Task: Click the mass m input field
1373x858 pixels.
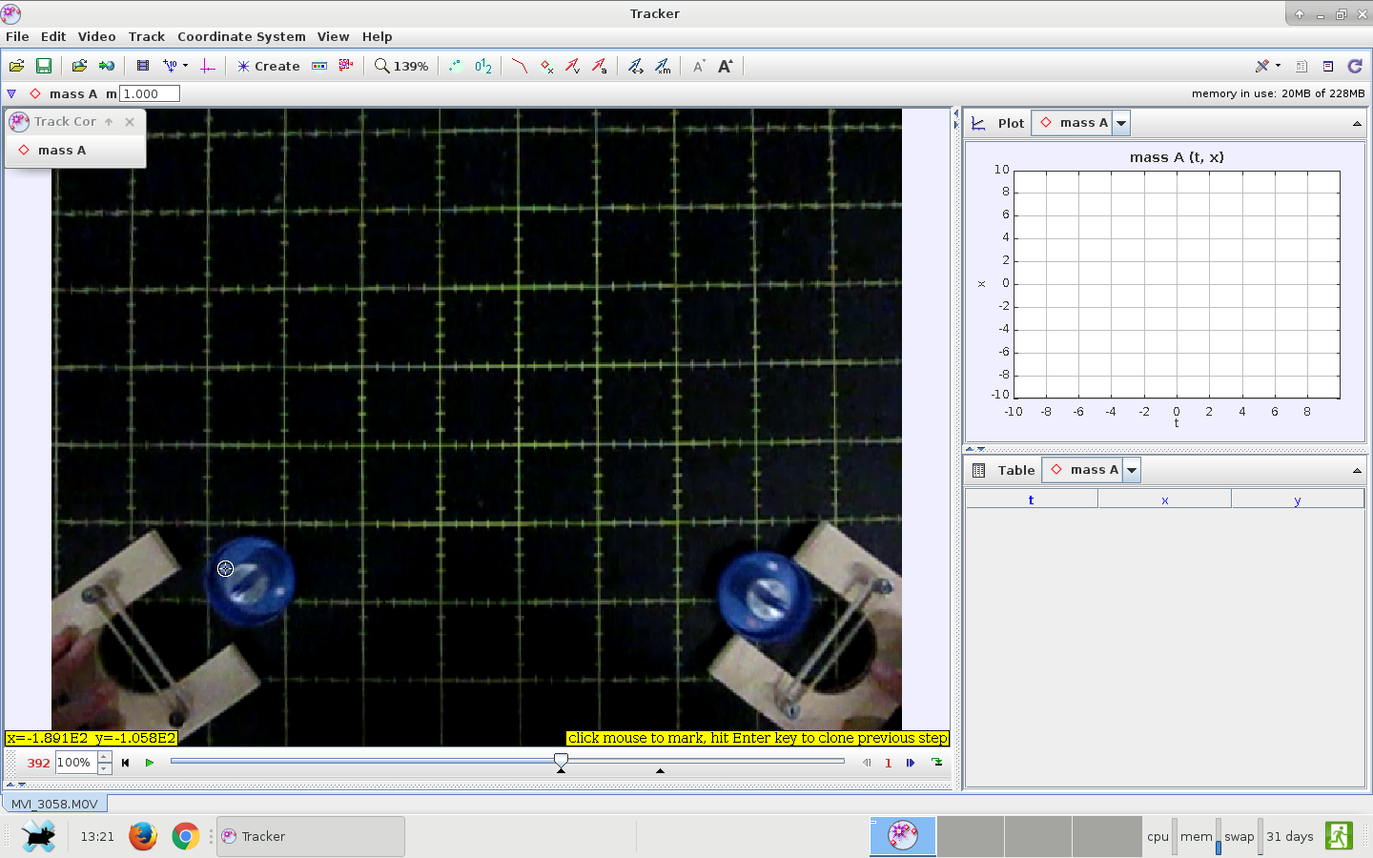Action: click(150, 93)
